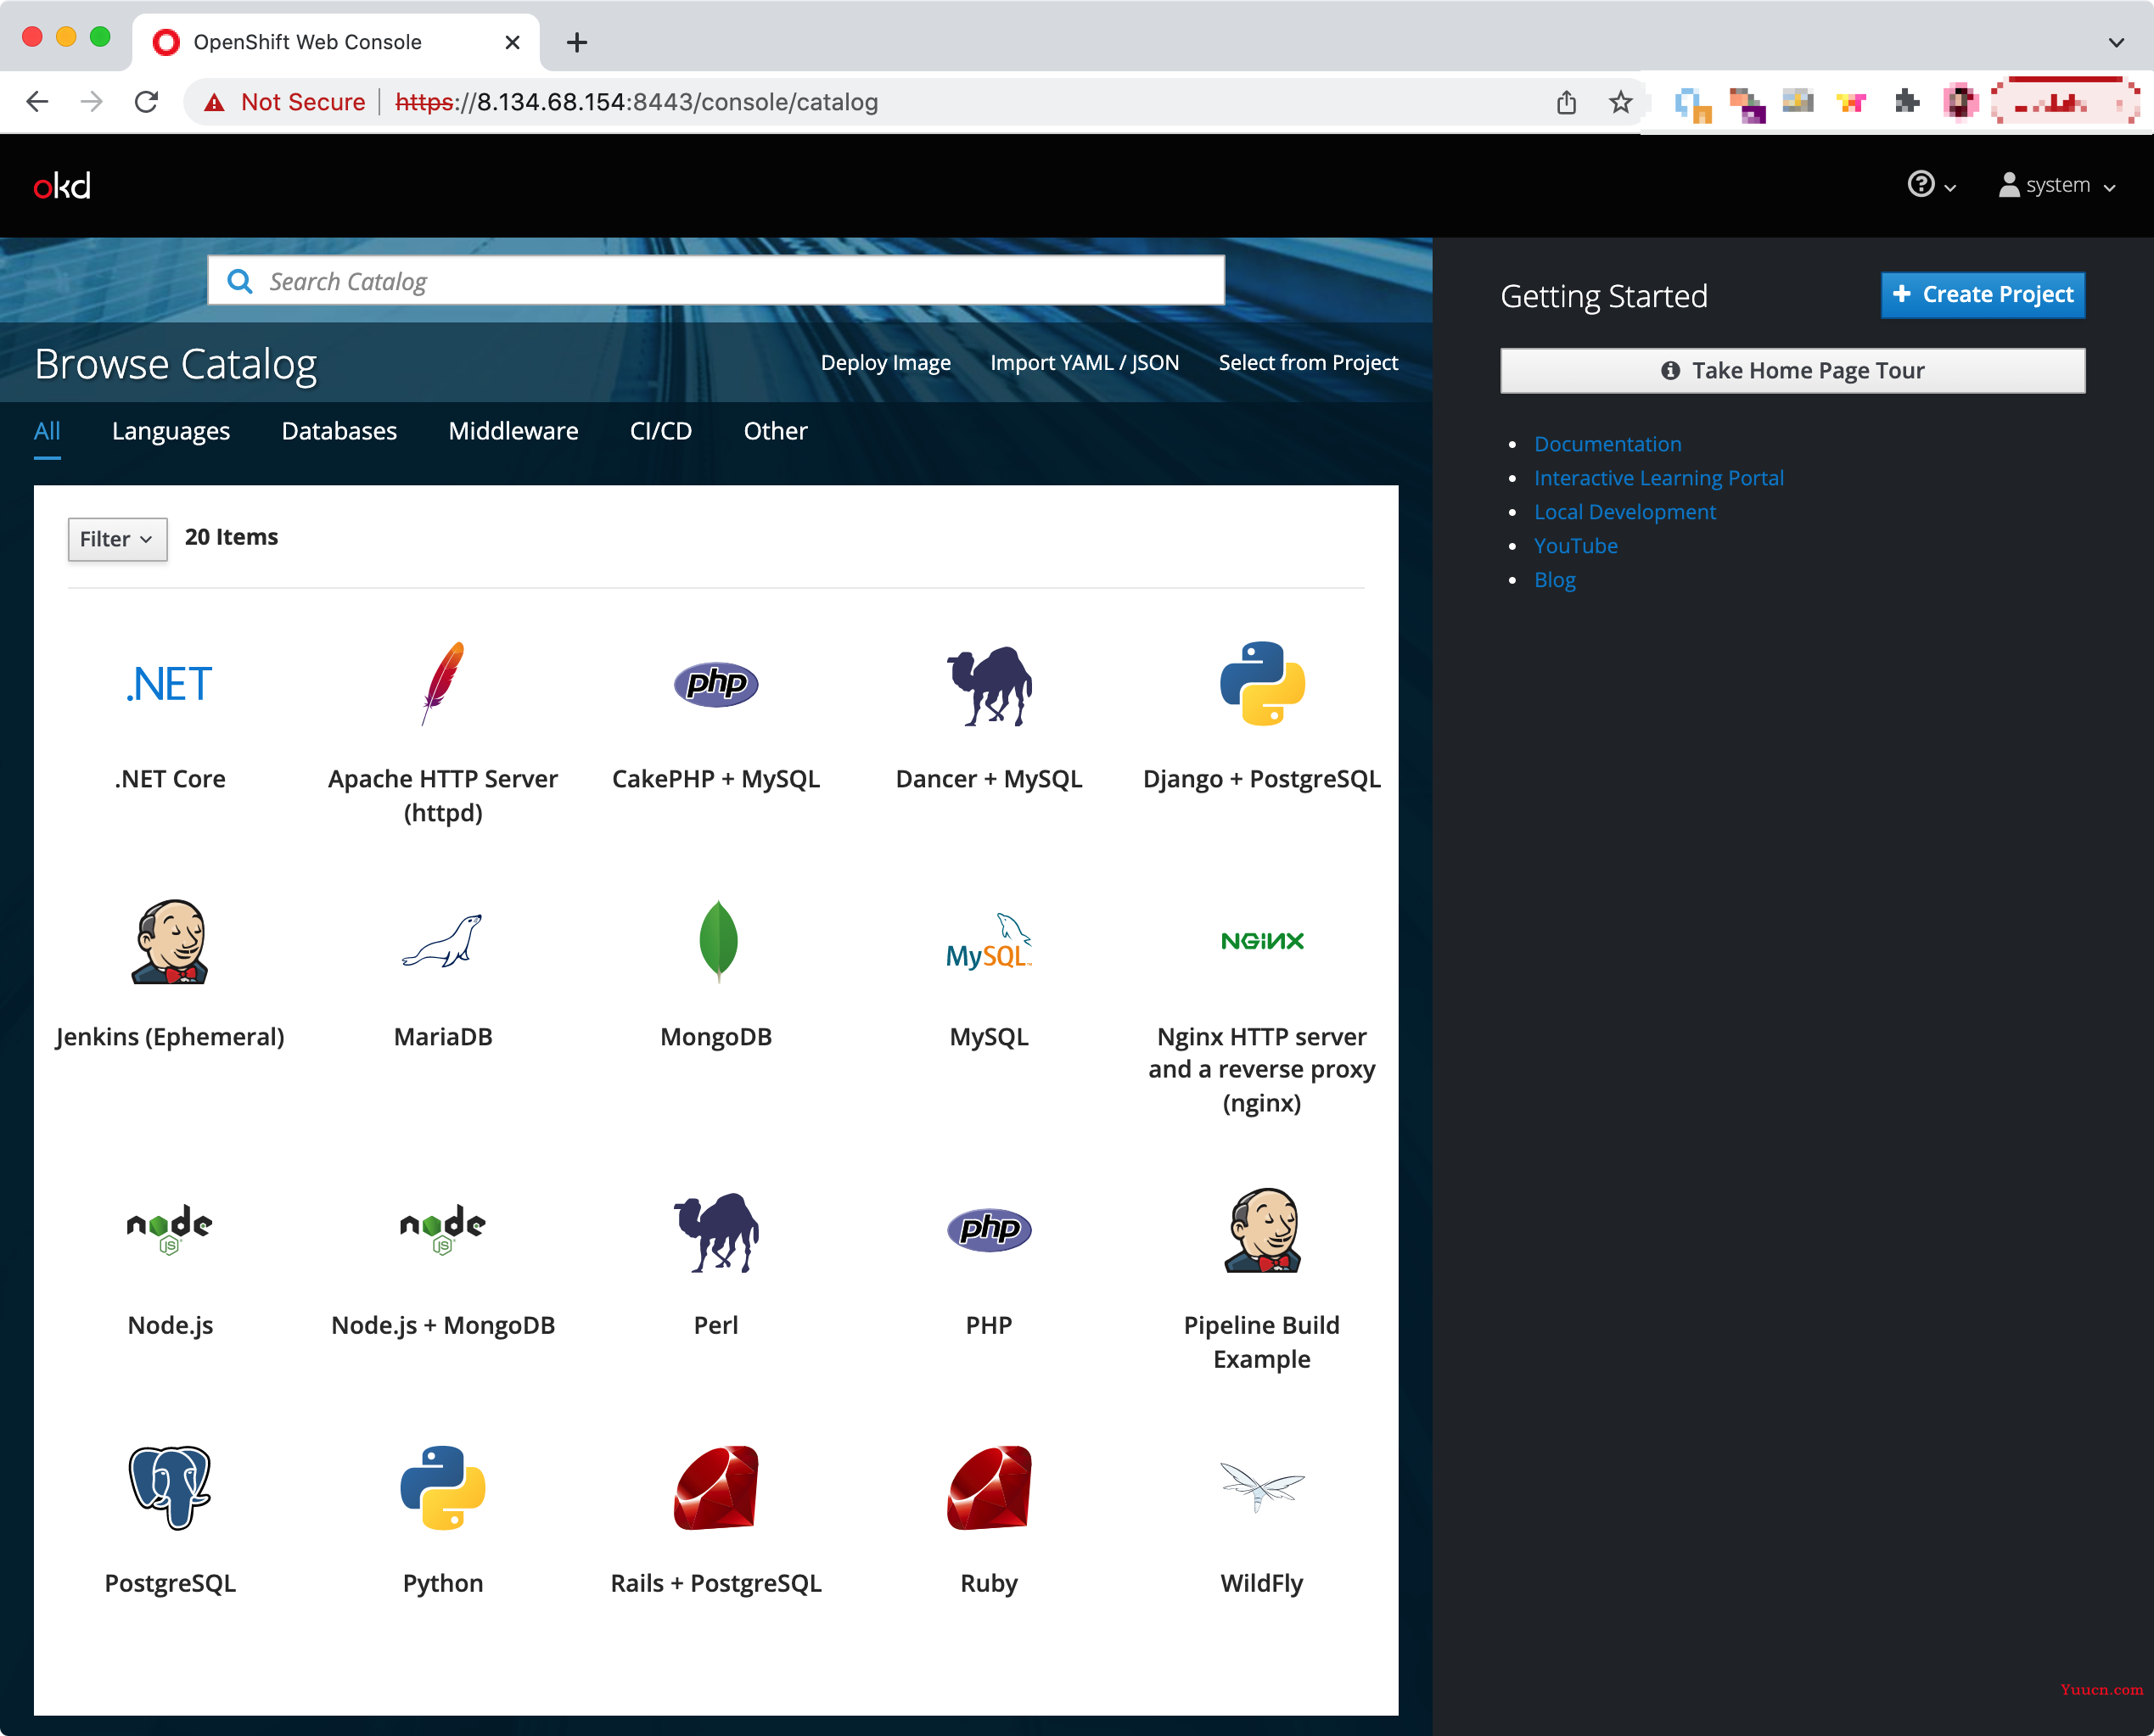
Task: Switch to the CI/CD tab
Action: click(x=661, y=431)
